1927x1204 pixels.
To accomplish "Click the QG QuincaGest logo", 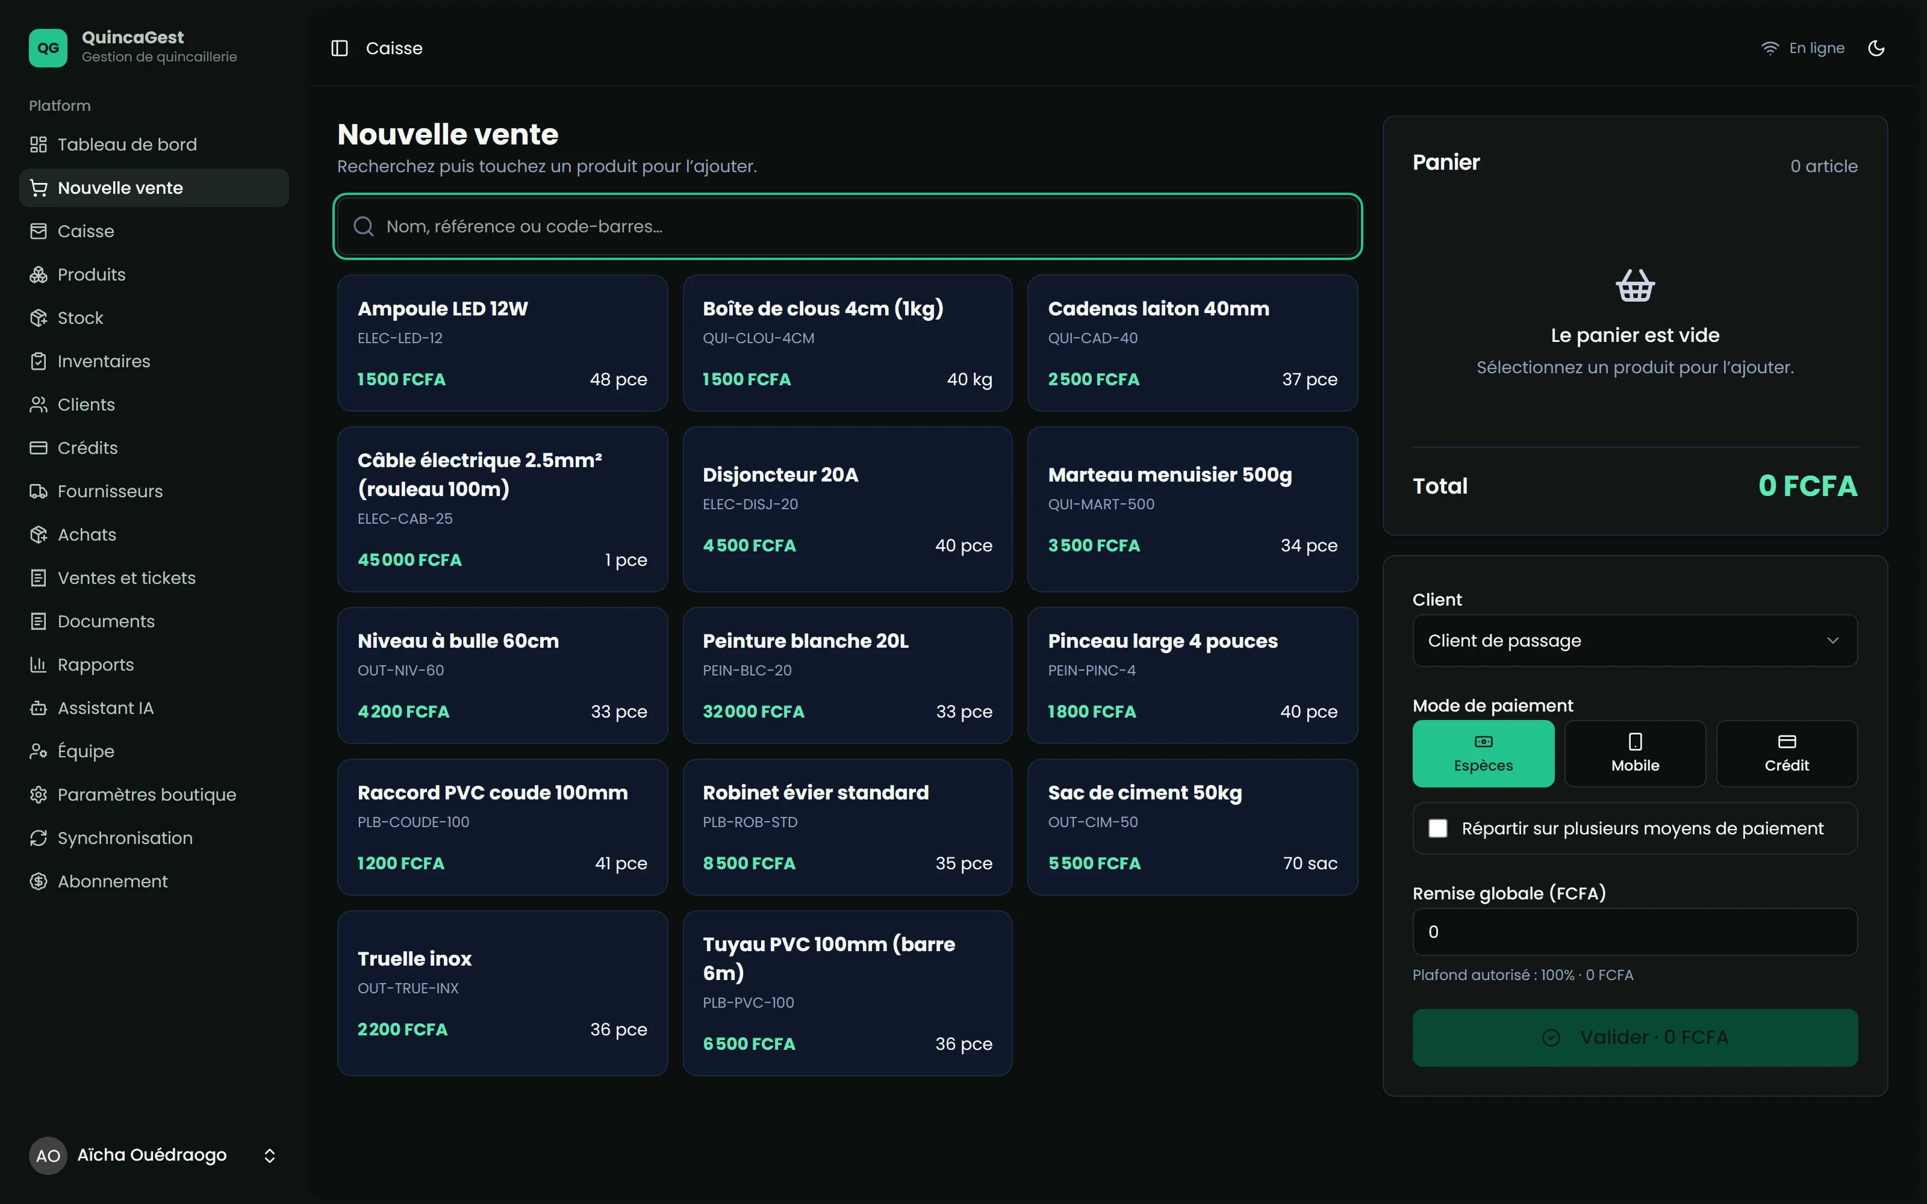I will pyautogui.click(x=48, y=48).
